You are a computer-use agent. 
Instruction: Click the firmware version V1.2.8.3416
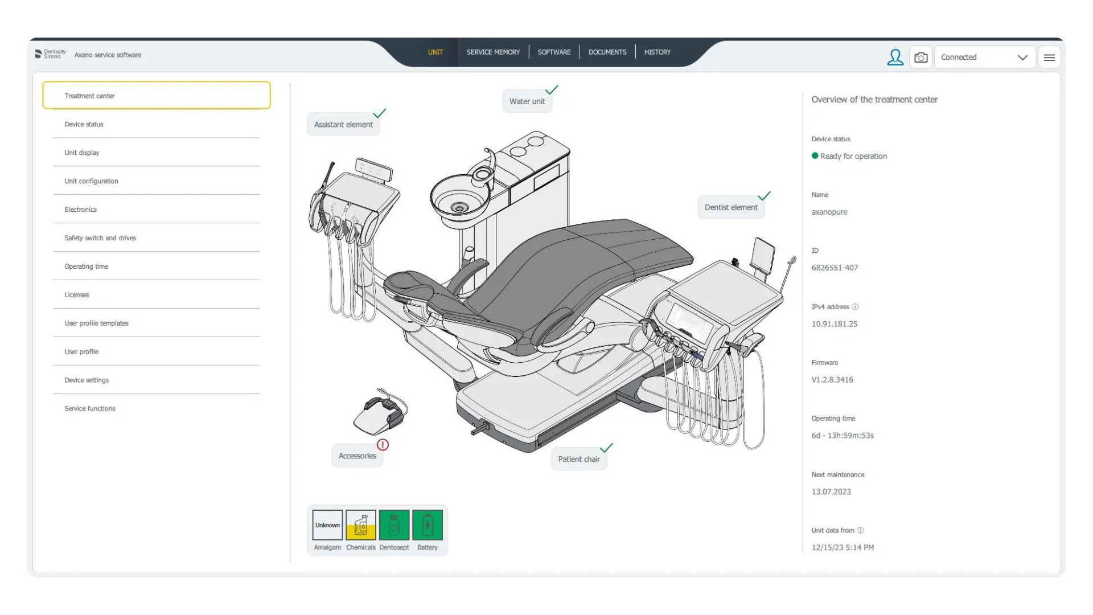point(832,380)
